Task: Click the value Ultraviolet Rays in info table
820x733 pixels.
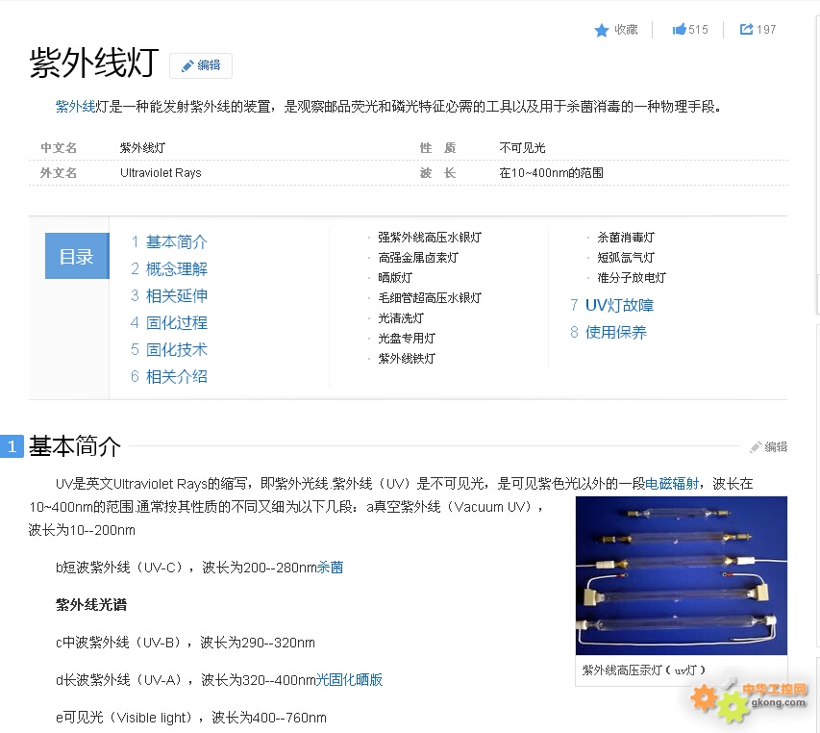Action: click(x=161, y=173)
